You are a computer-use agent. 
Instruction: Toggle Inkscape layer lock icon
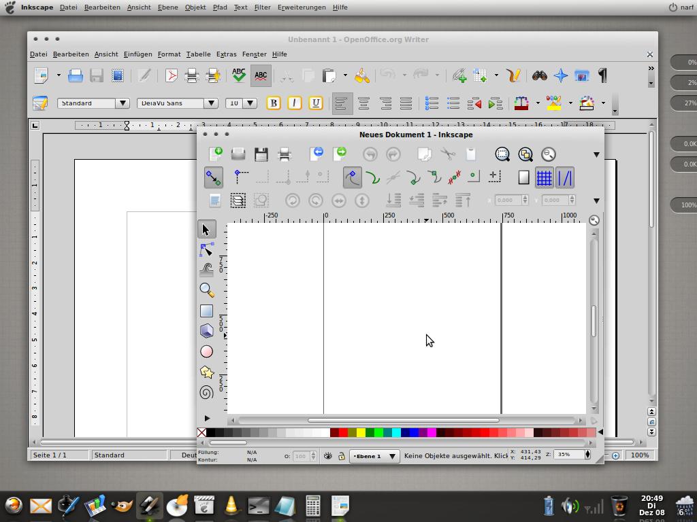point(342,456)
